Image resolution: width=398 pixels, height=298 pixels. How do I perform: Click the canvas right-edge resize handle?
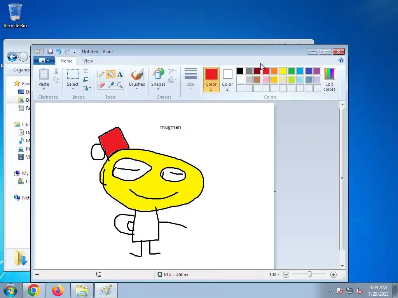pyautogui.click(x=275, y=192)
